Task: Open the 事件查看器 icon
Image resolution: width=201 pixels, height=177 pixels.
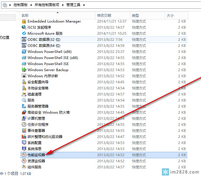Action: point(24,131)
